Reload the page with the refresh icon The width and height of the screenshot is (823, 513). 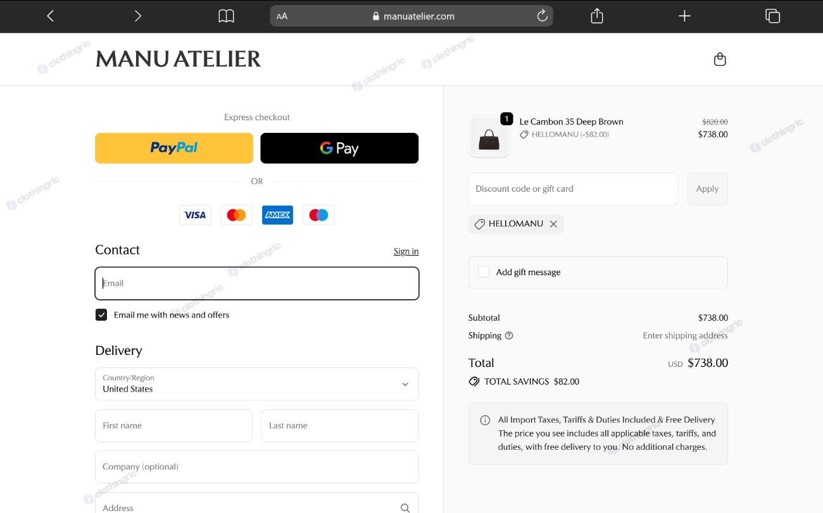542,16
